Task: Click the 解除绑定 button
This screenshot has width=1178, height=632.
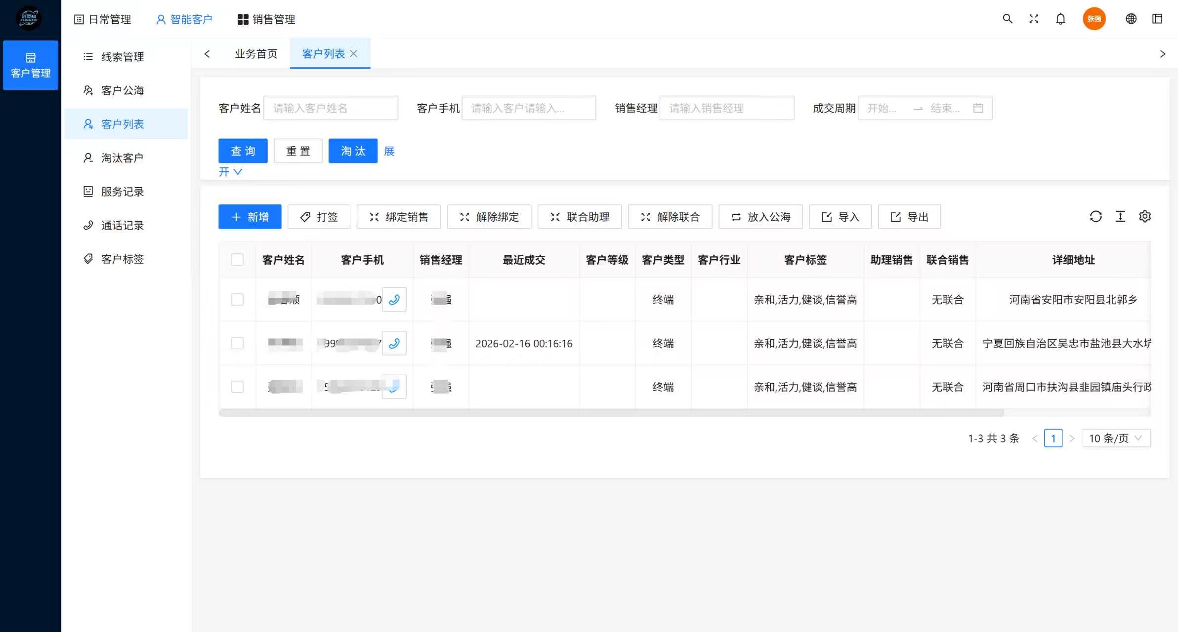Action: click(x=489, y=217)
